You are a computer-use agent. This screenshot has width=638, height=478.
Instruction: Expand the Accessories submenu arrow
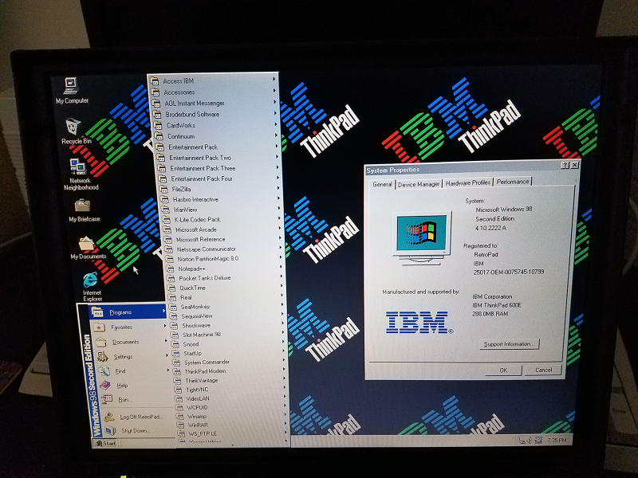(x=274, y=91)
